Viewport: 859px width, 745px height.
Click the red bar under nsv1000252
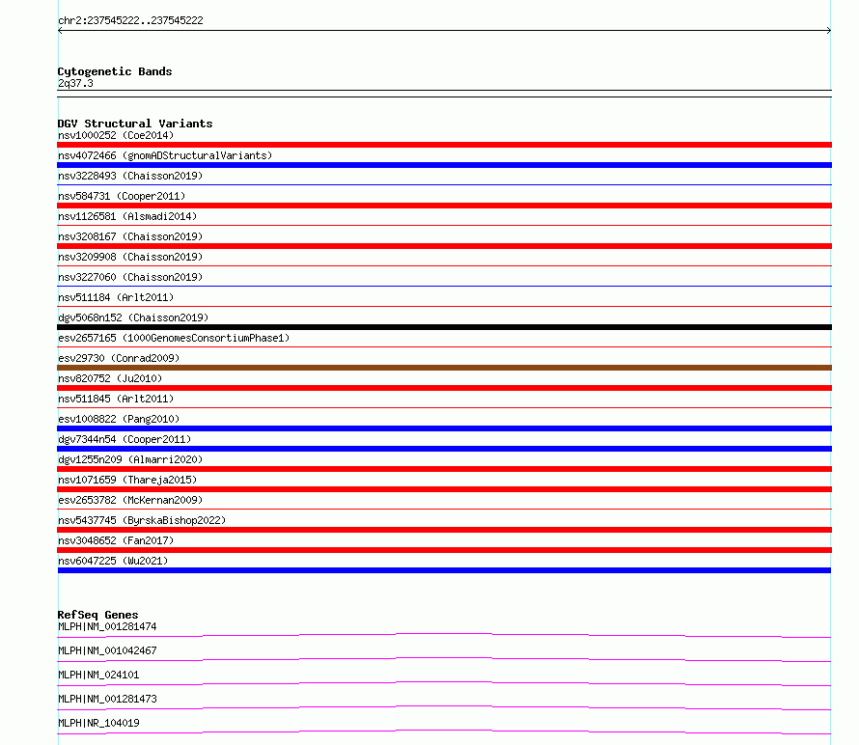[444, 145]
